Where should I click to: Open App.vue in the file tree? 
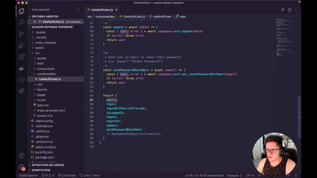(43, 105)
